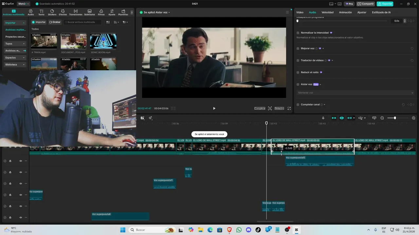Show help info for Traductor de videos
Viewport: 419px width, 235px height.
click(x=326, y=60)
